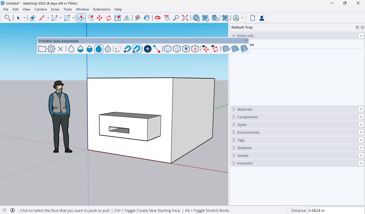This screenshot has height=214, width=365.
Task: Click the blank page new document icon
Action: click(252, 18)
